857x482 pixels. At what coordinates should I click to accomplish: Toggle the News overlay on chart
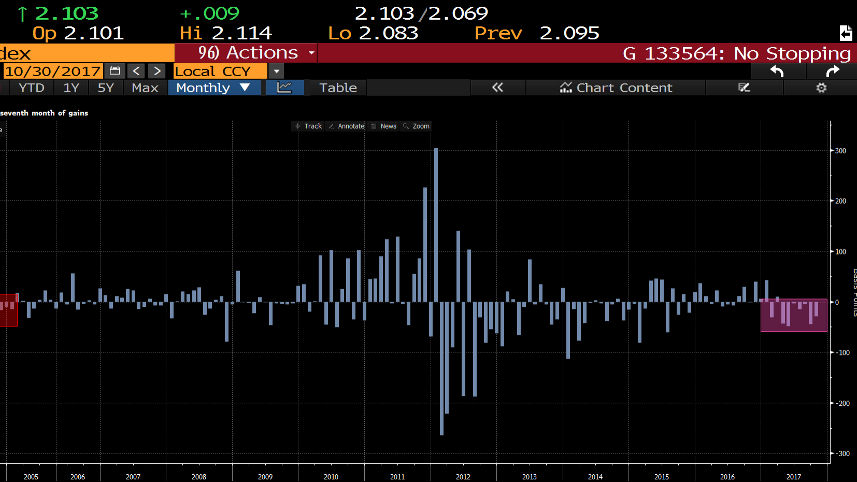384,126
